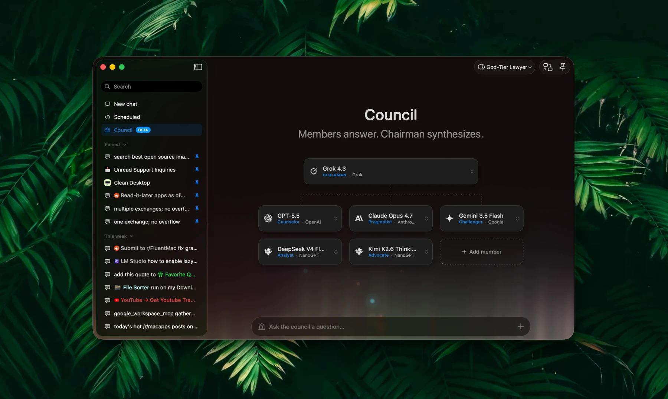Open 'google_workspace_mcp gather...' chat
Image resolution: width=668 pixels, height=399 pixels.
tap(151, 313)
